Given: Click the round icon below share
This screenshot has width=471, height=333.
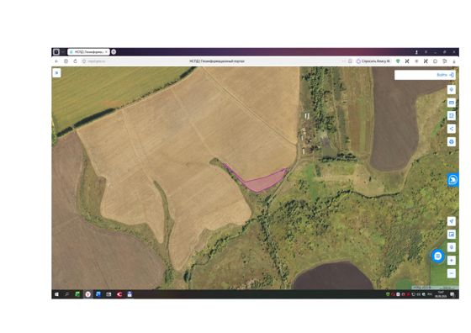Looking at the screenshot, I should (451, 142).
